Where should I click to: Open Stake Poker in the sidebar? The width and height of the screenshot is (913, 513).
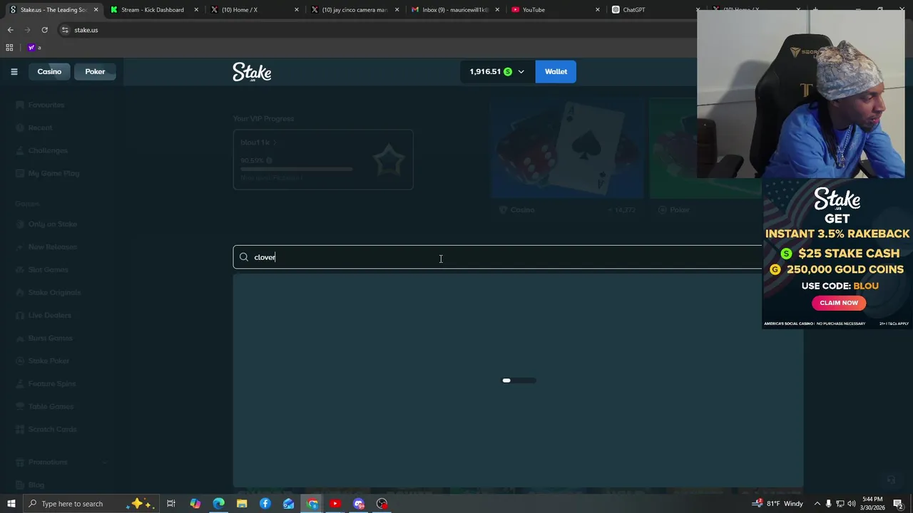49,361
